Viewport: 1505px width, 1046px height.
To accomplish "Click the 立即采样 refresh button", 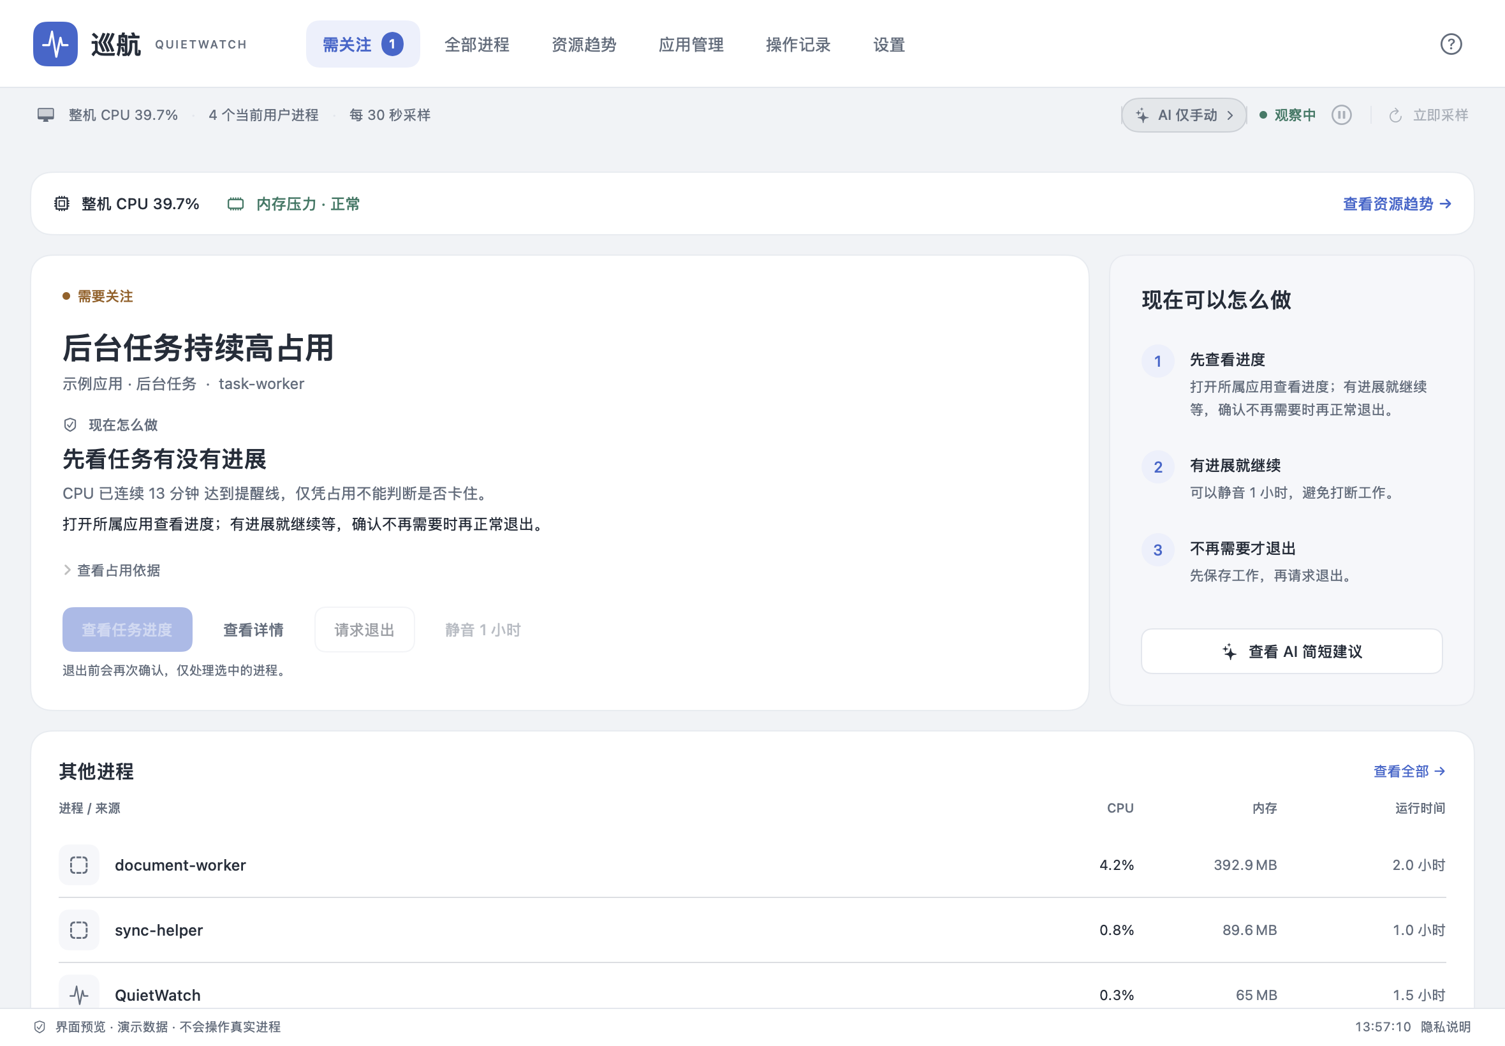I will pyautogui.click(x=1428, y=115).
